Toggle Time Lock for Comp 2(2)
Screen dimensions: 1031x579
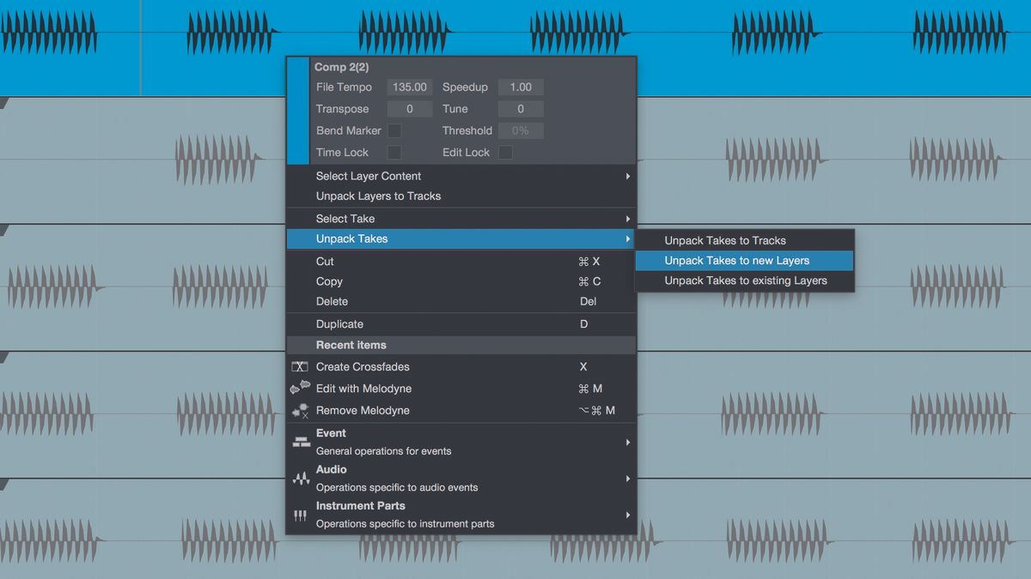click(x=394, y=152)
